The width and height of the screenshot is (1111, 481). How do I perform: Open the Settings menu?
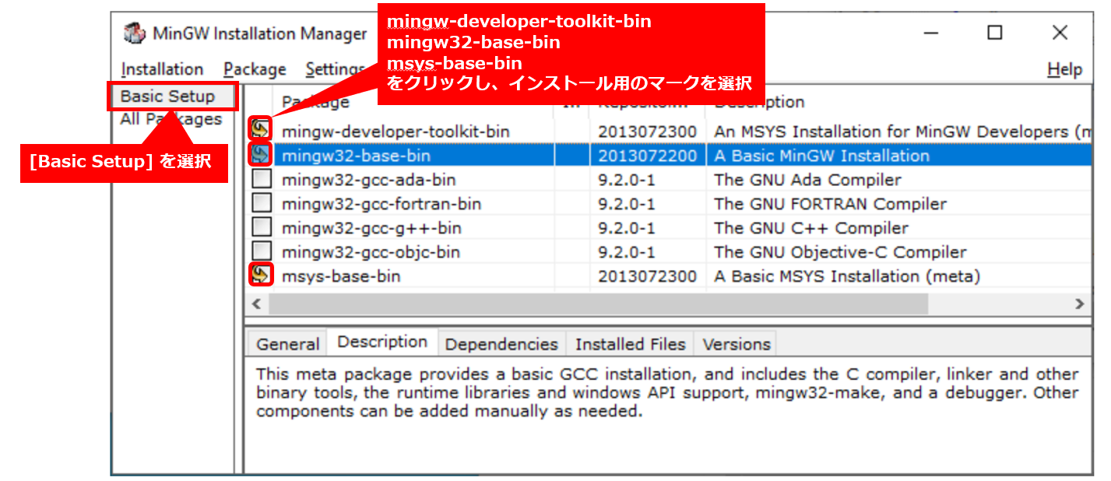[x=336, y=69]
